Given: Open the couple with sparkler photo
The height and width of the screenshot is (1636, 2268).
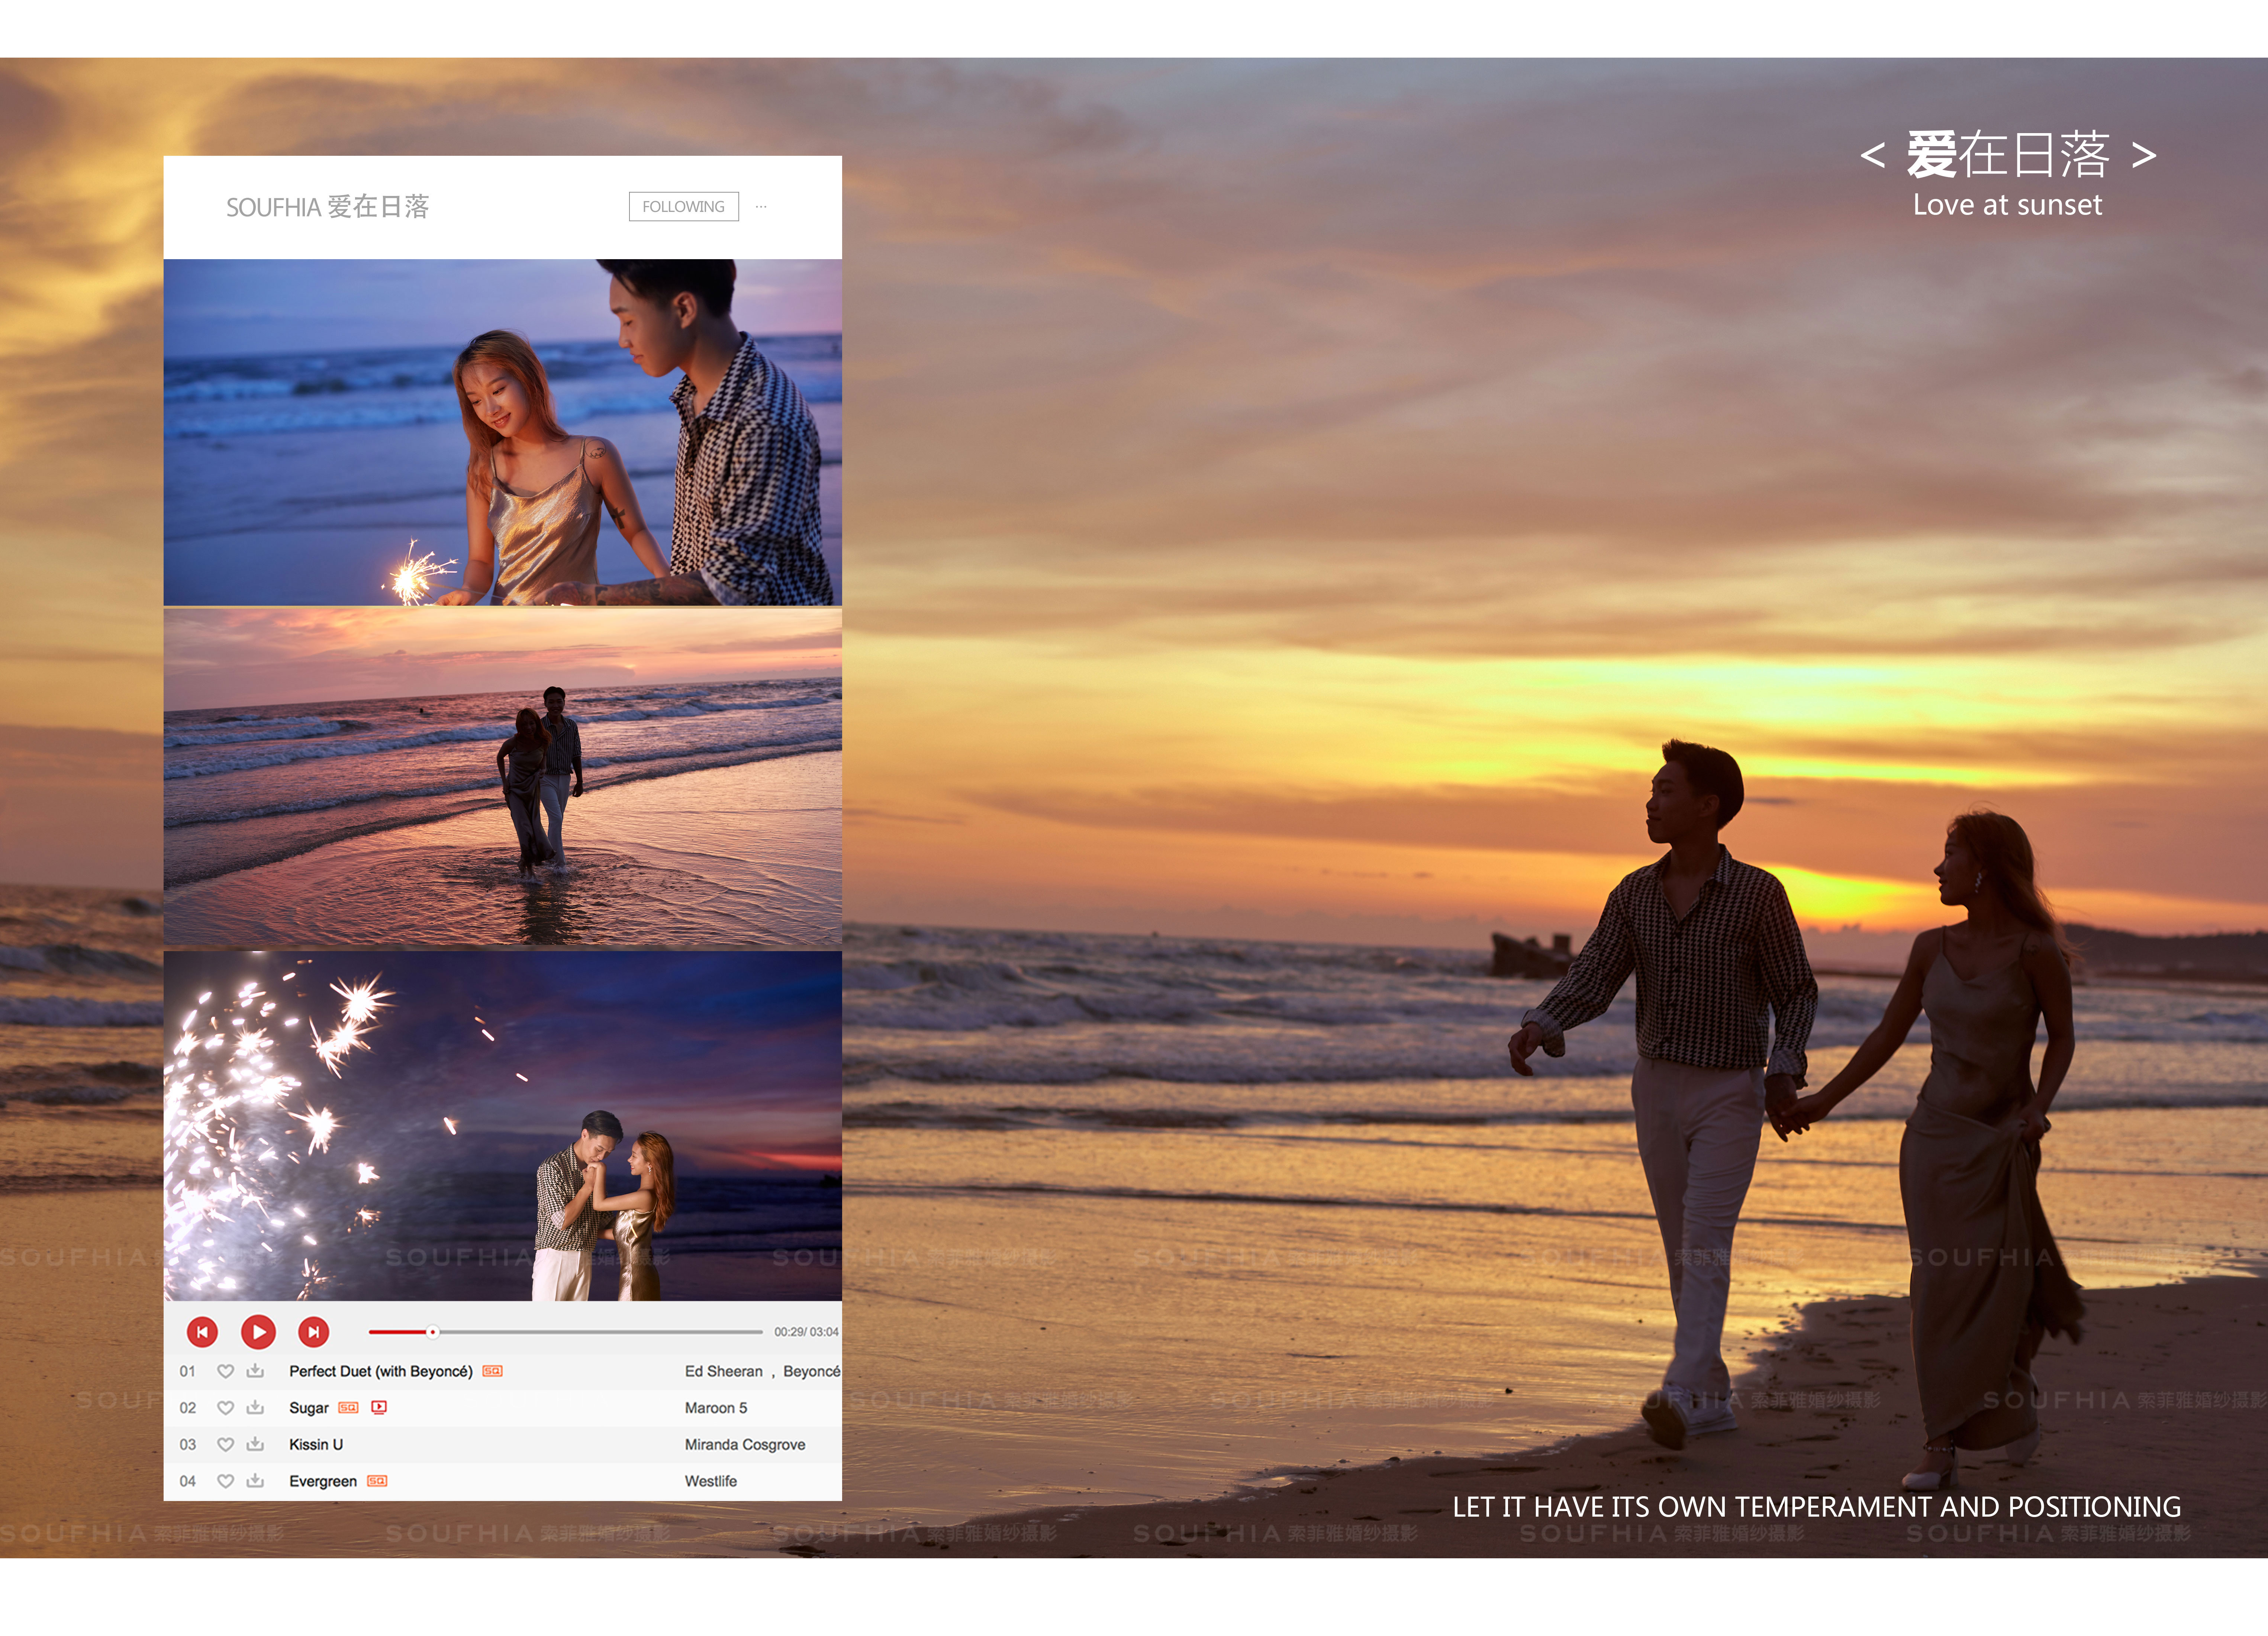Looking at the screenshot, I should (503, 432).
